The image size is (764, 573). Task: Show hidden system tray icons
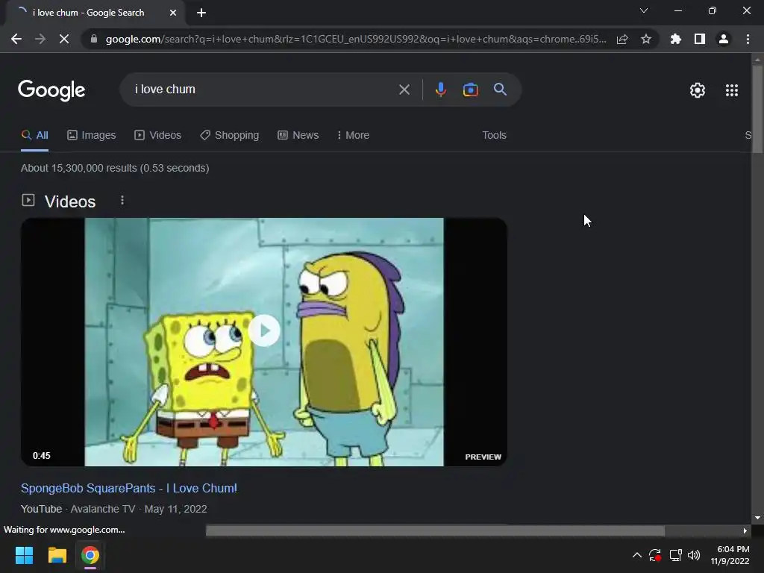[x=637, y=555]
